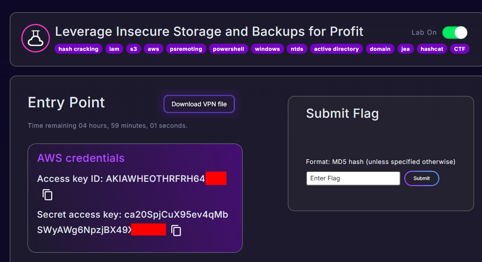This screenshot has height=262, width=482.
Task: Turn off the Lab On switch
Action: (x=455, y=33)
